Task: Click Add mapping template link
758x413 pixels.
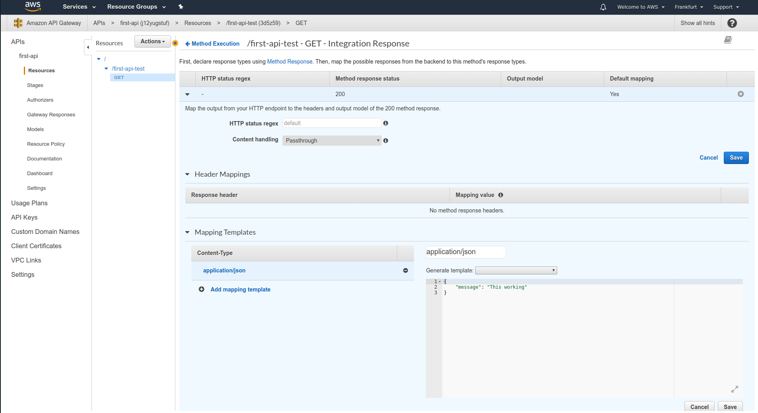Action: 240,289
